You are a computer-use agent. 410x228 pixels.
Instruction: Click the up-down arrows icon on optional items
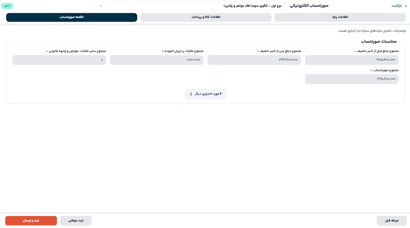tap(191, 94)
